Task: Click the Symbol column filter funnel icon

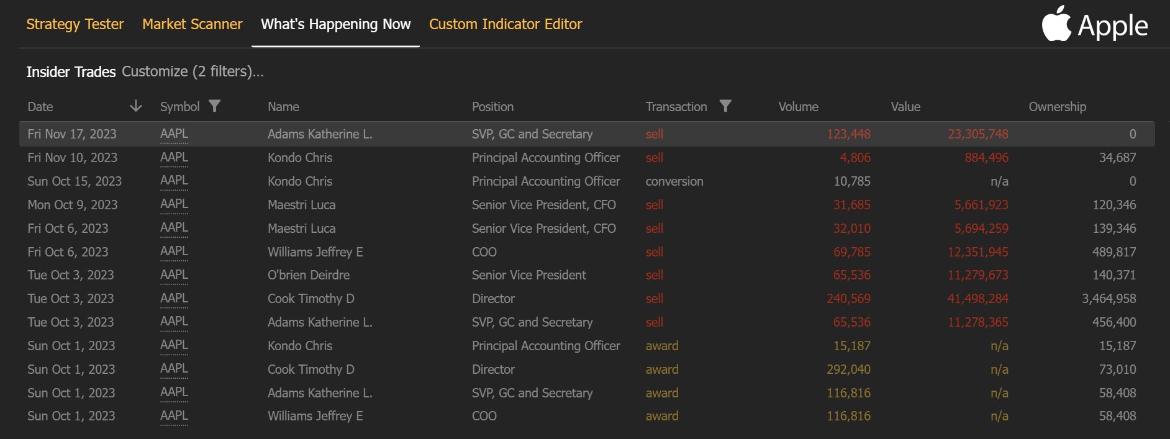Action: [214, 106]
